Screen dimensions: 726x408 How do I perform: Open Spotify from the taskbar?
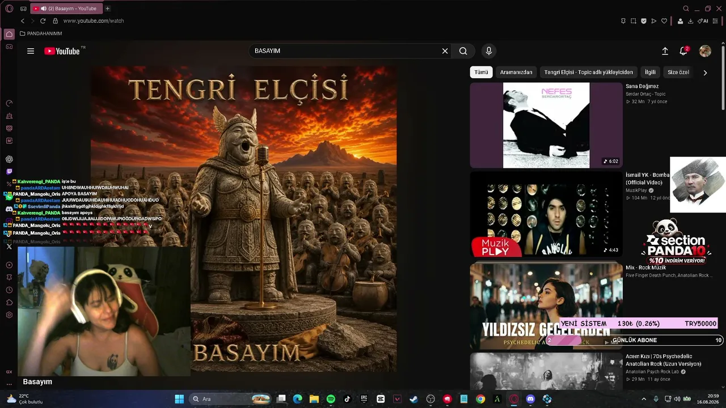[x=331, y=399]
